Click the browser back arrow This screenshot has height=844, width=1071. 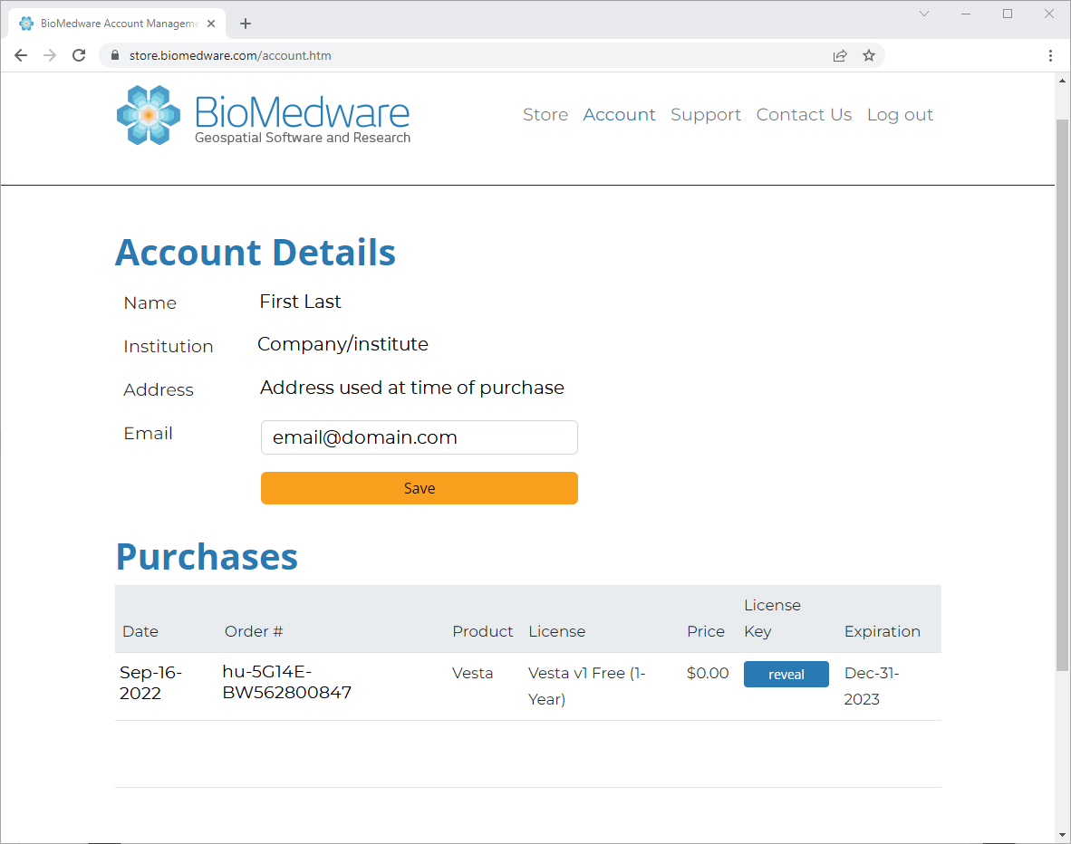pos(21,55)
